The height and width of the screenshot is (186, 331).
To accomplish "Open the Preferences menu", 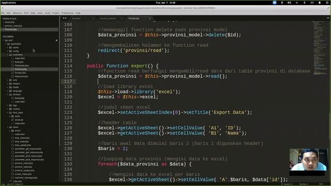I will 68,13.
